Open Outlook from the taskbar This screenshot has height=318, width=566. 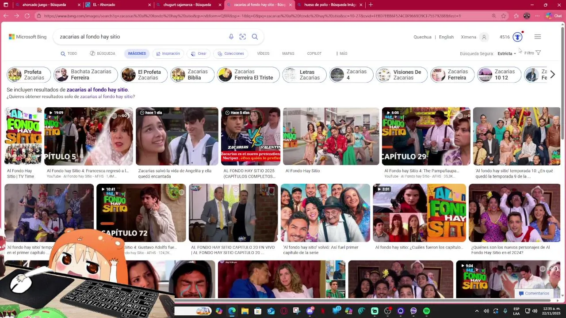(x=271, y=311)
